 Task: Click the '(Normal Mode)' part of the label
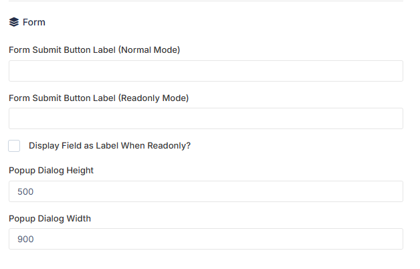point(149,50)
